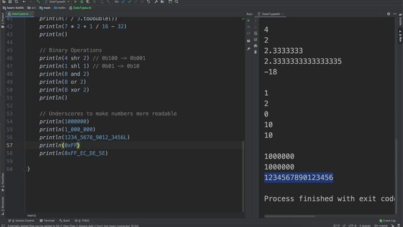Select the kotlin breadcrumb folder
This screenshot has height=227, width=403.
click(x=60, y=8)
